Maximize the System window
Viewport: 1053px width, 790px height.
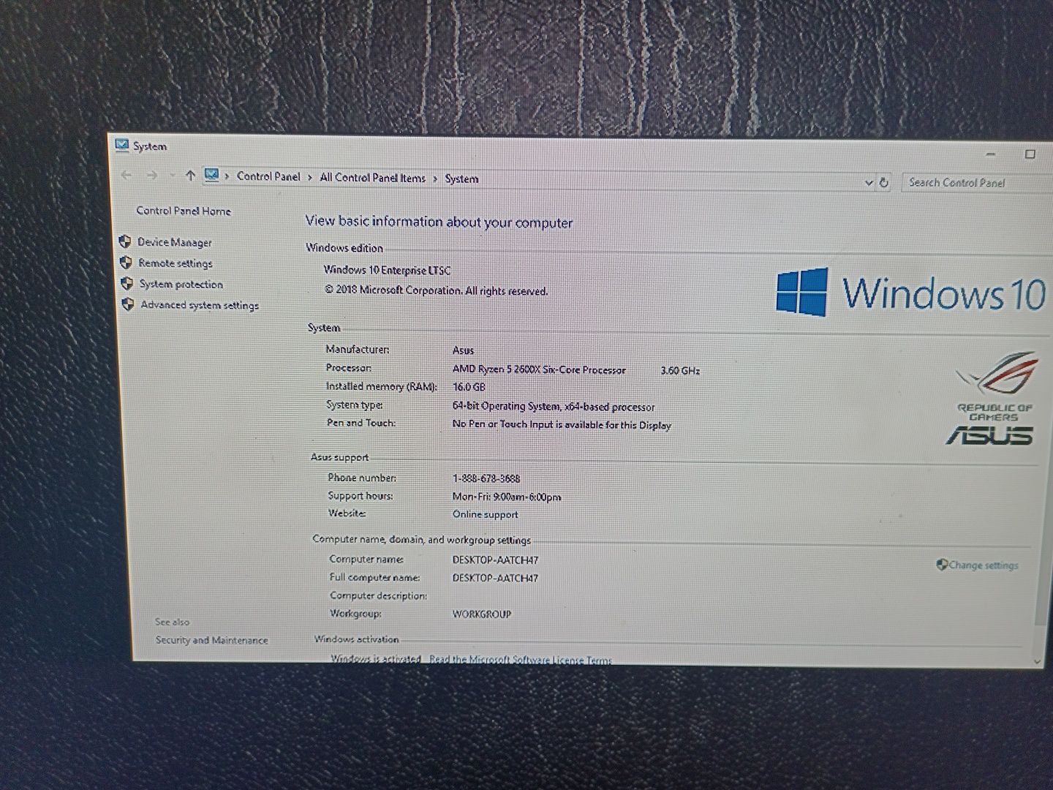click(x=1030, y=154)
